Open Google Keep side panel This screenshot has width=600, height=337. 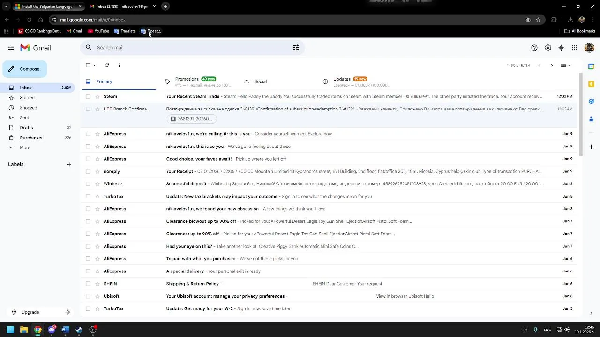coord(591,84)
